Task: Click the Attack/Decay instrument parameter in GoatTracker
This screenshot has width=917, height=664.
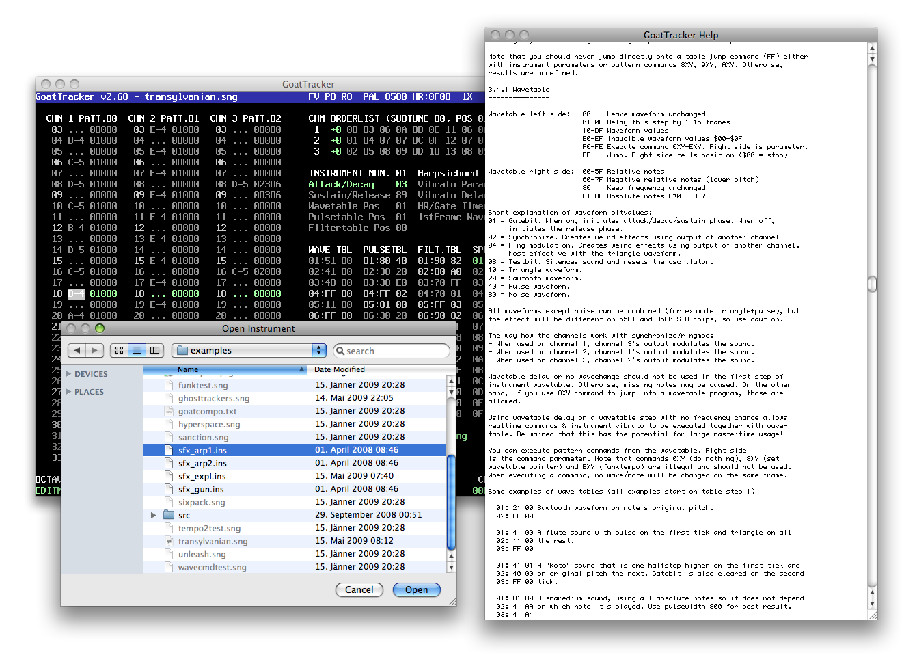Action: click(341, 184)
